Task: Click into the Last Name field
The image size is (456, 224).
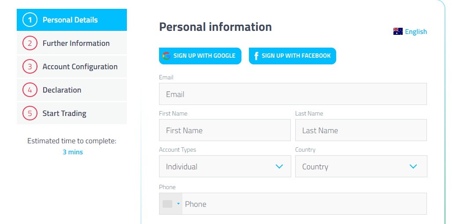Action: point(361,130)
